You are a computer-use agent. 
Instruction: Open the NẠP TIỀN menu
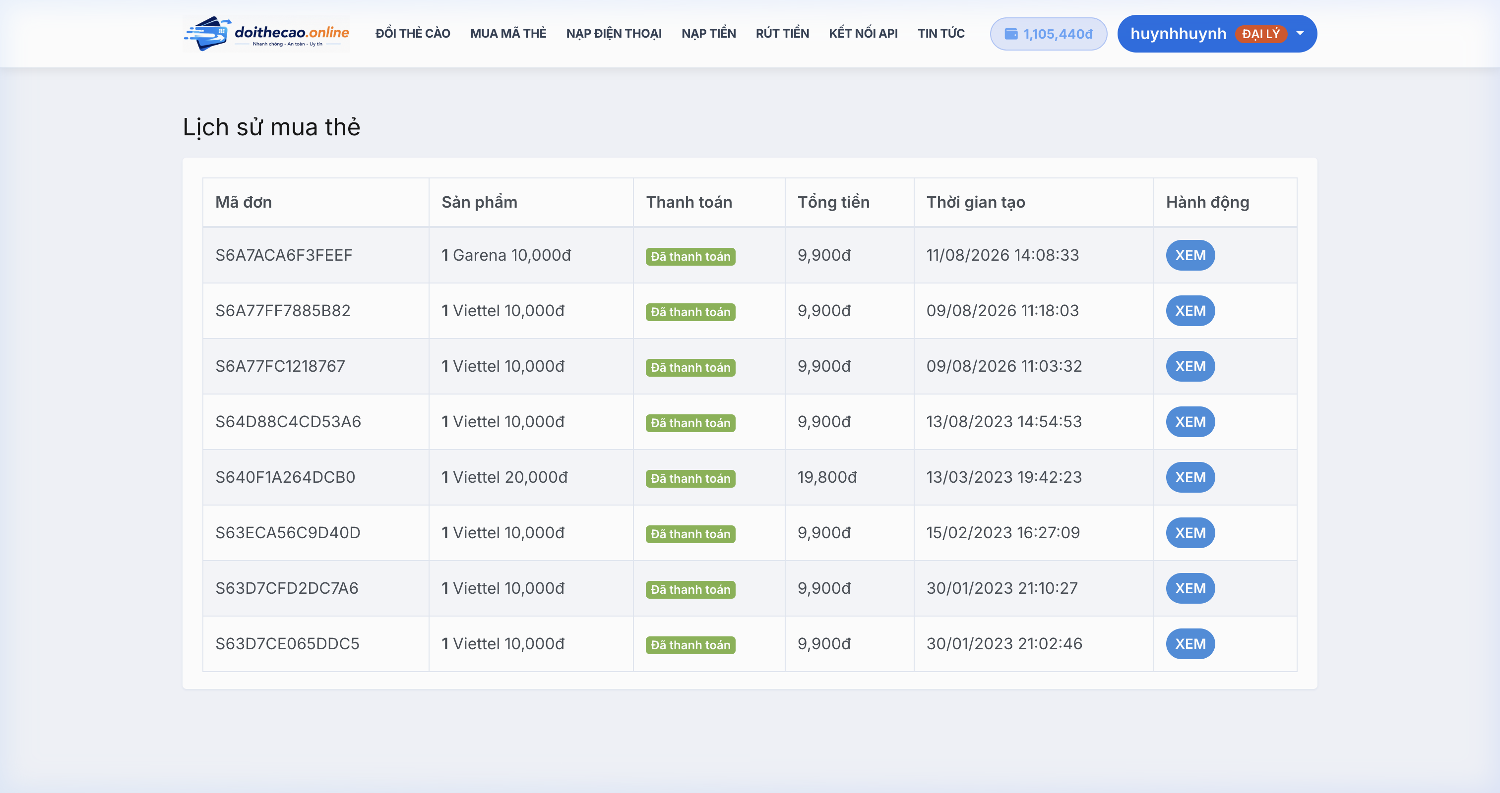[709, 34]
